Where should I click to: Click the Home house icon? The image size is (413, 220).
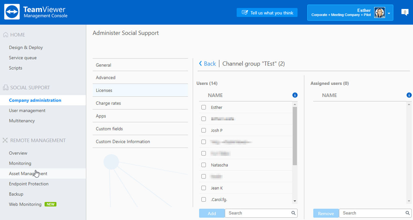click(x=5, y=35)
